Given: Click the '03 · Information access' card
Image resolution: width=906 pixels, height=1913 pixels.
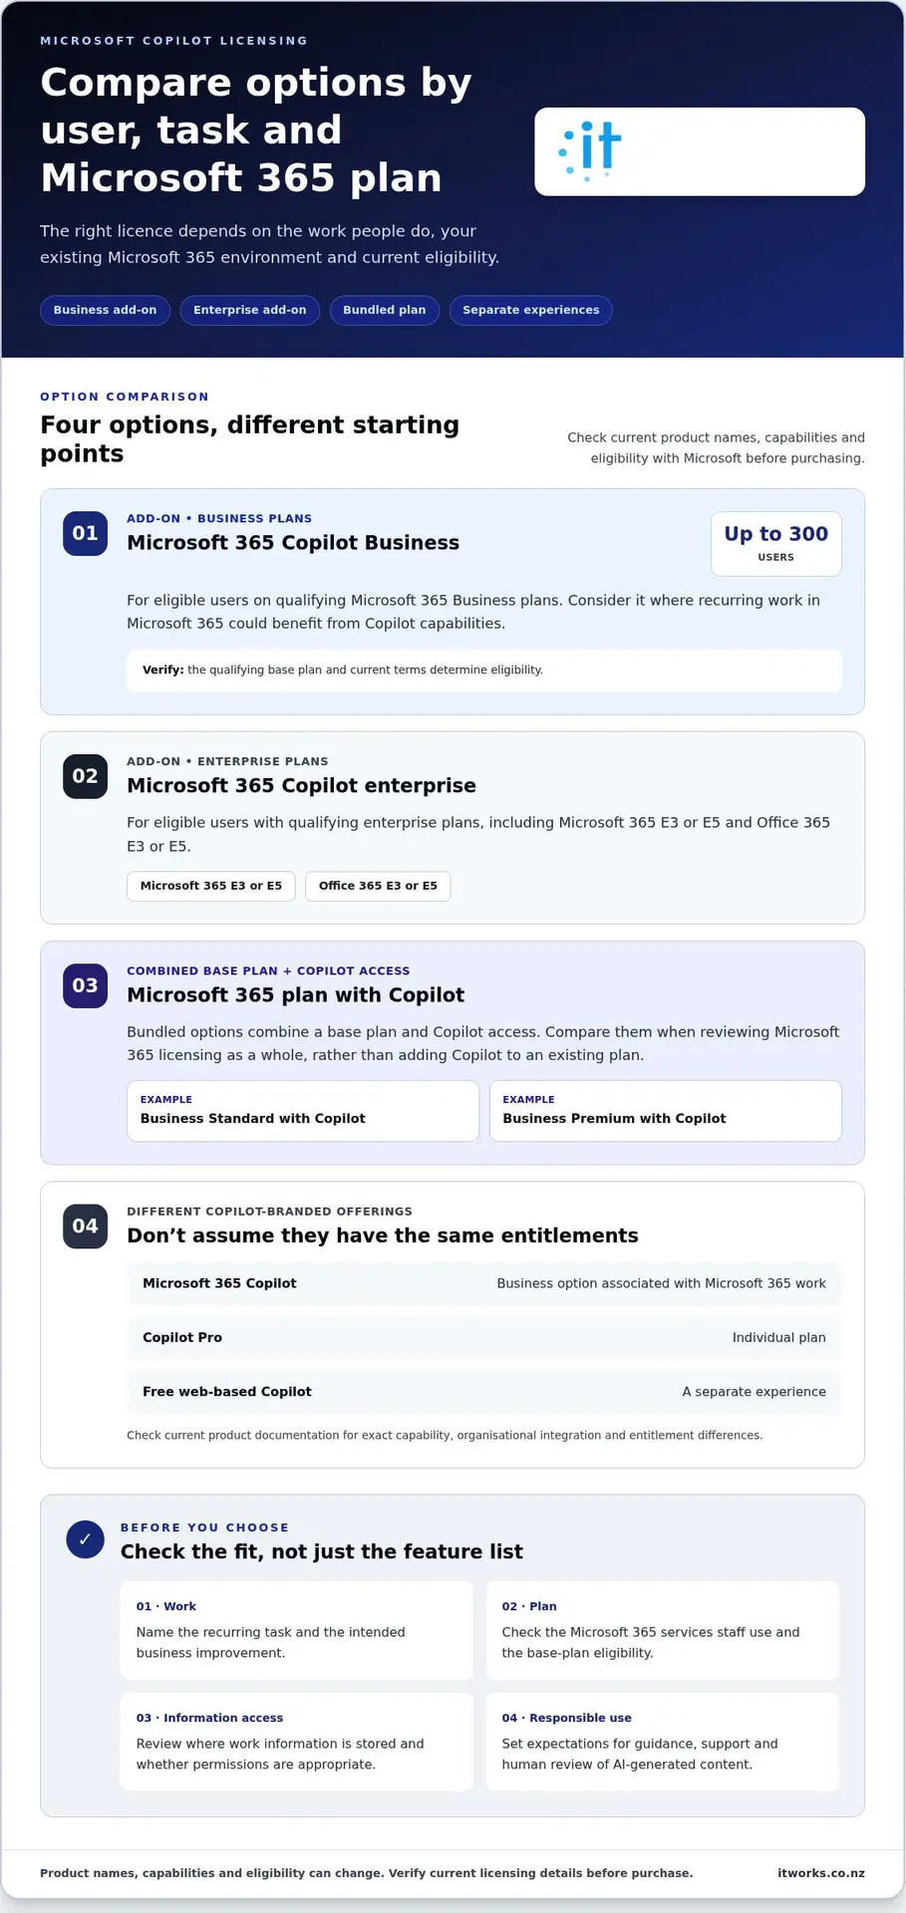Looking at the screenshot, I should pos(296,1741).
